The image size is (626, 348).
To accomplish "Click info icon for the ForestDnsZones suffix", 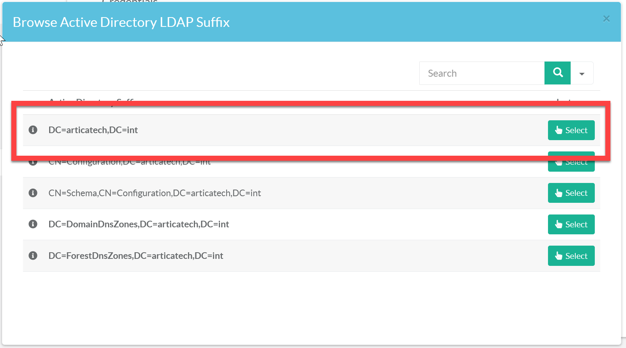I will tap(33, 256).
